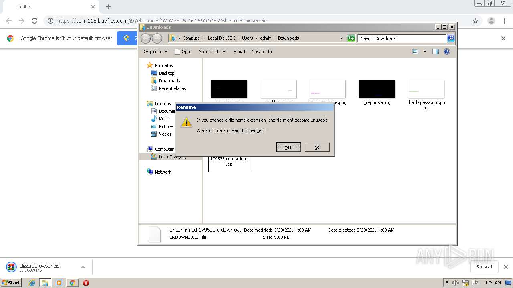Close the Chrome downloads bar
513x288 pixels.
(505, 267)
